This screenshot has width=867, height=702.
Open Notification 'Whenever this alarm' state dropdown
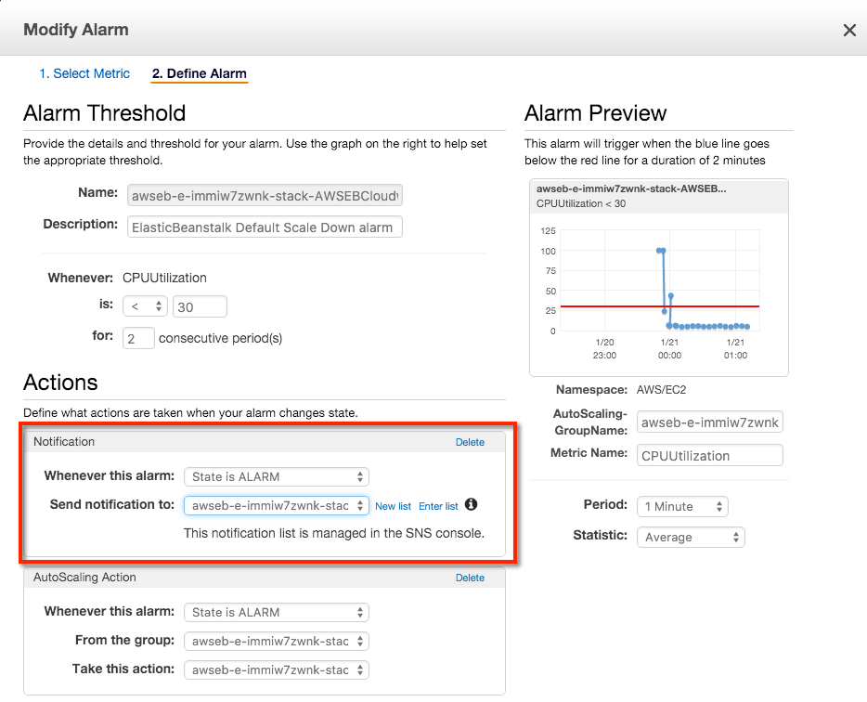pyautogui.click(x=276, y=476)
